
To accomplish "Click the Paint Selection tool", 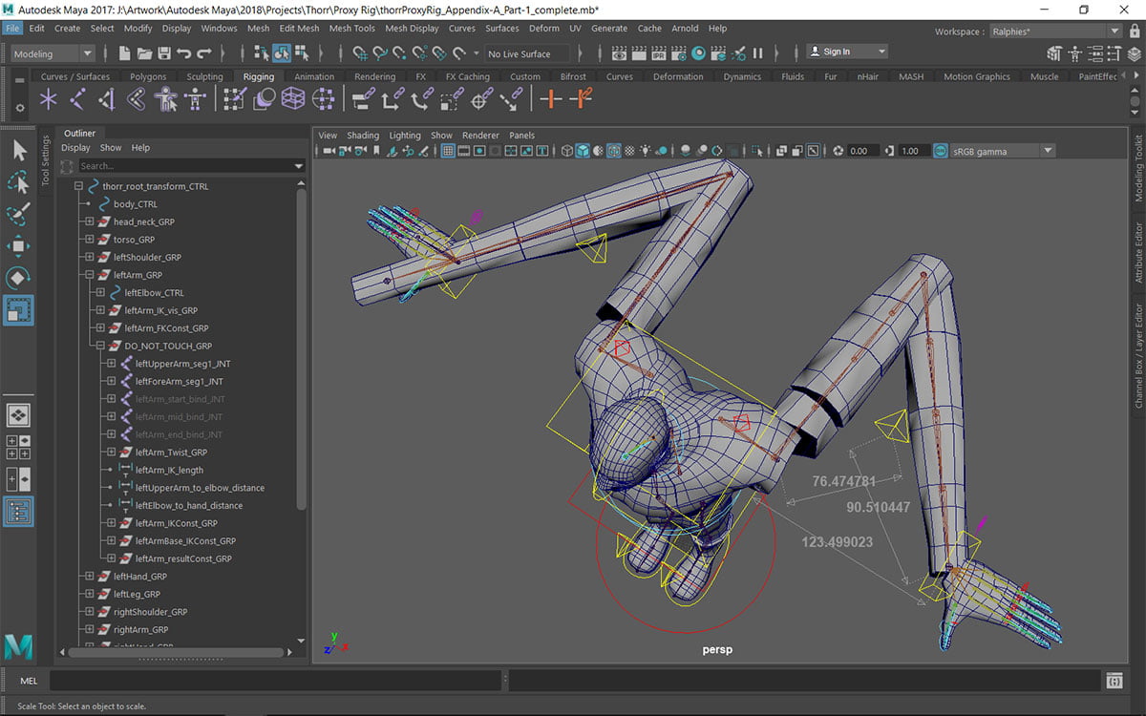I will click(18, 215).
